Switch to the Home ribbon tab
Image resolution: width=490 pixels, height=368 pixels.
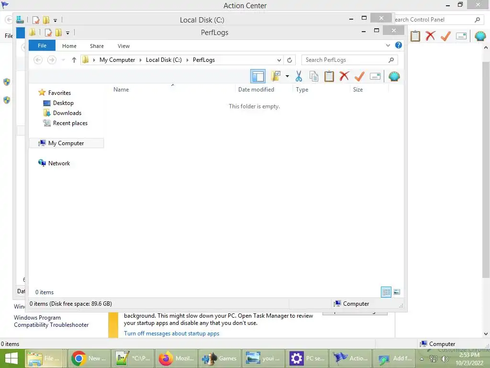click(69, 46)
